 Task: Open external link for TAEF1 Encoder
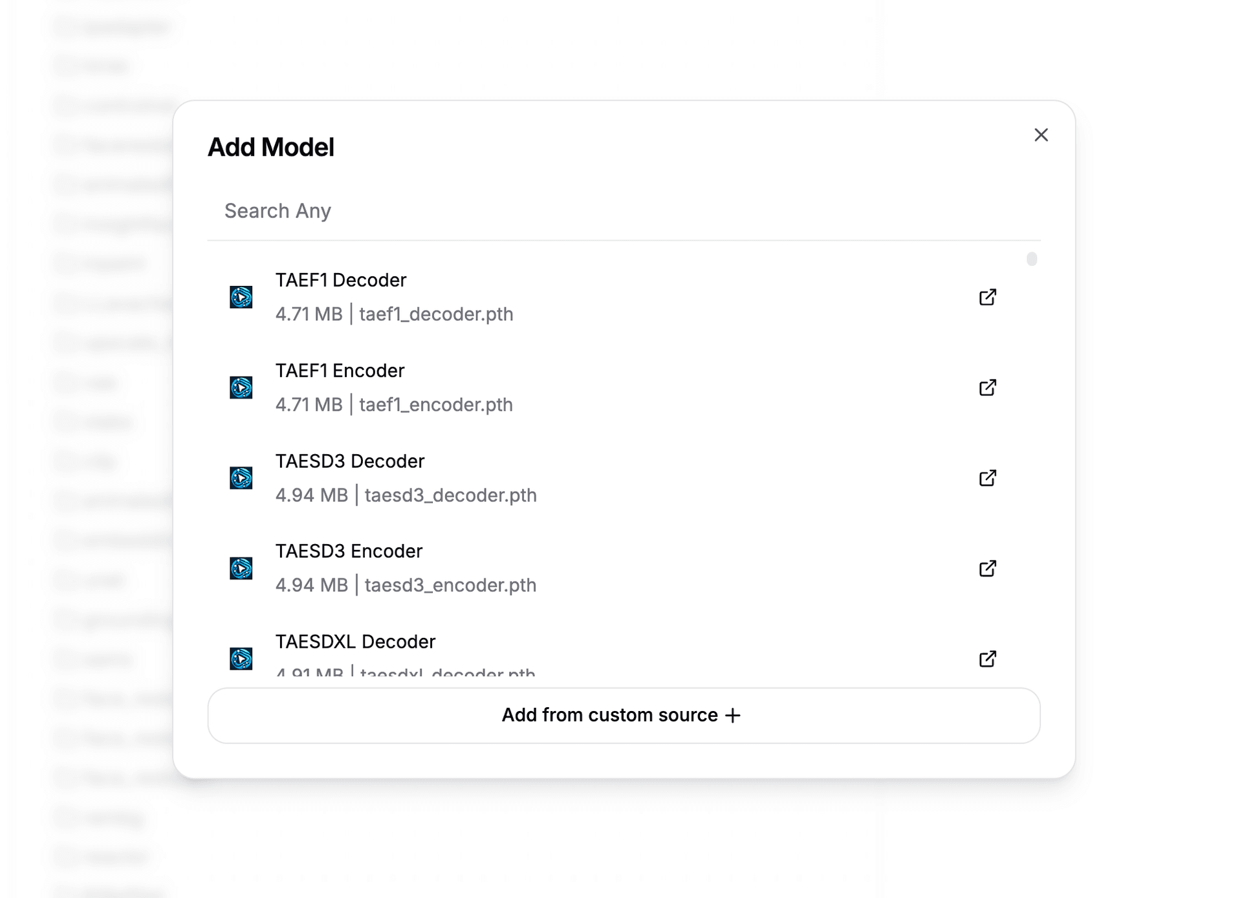point(987,388)
